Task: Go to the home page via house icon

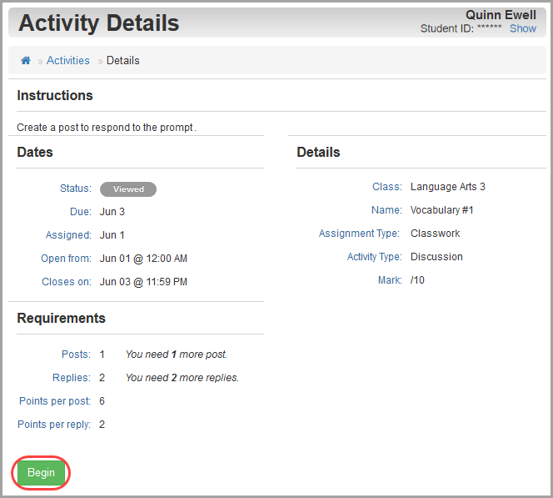Action: (26, 60)
